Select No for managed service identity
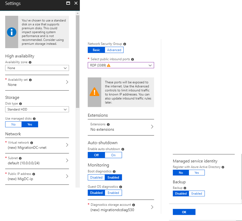 click(181, 173)
